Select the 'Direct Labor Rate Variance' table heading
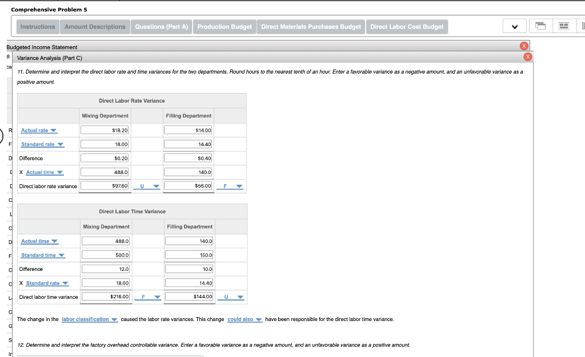 (132, 100)
